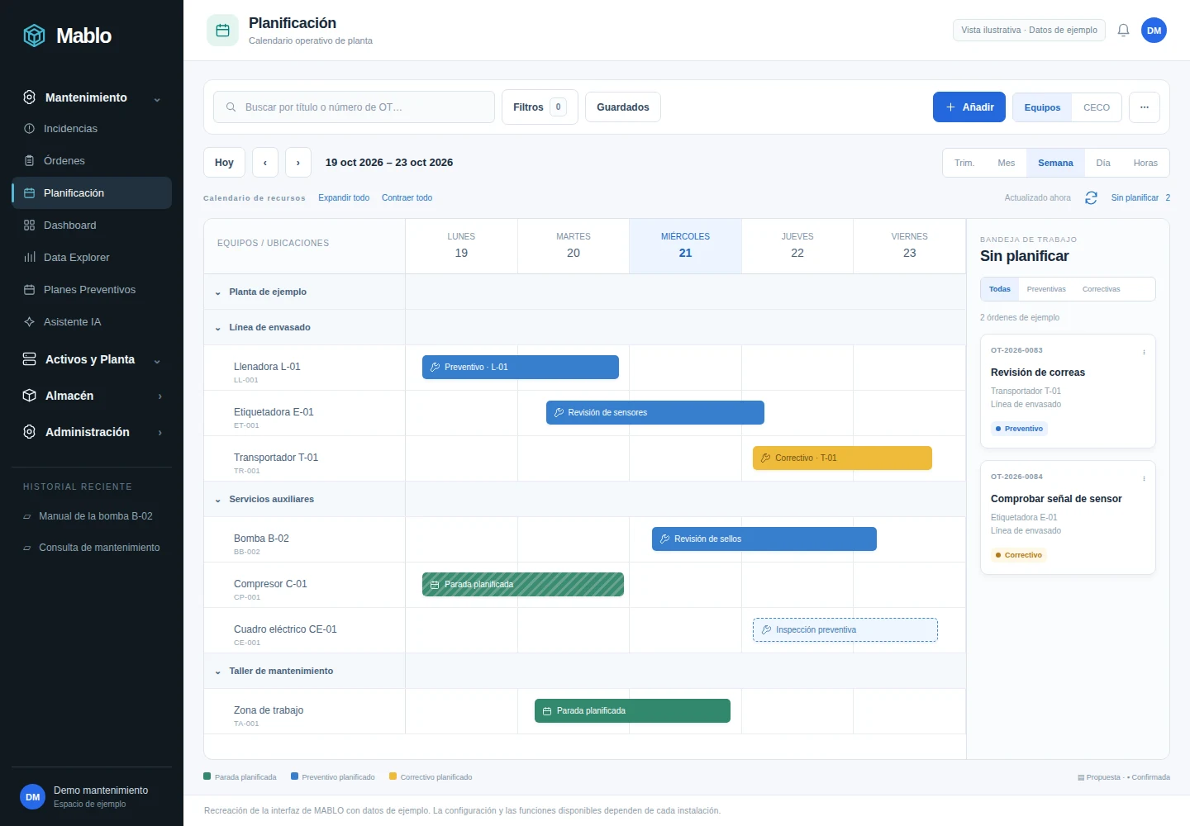This screenshot has width=1190, height=826.
Task: Switch calendar to Día view
Action: (x=1102, y=163)
